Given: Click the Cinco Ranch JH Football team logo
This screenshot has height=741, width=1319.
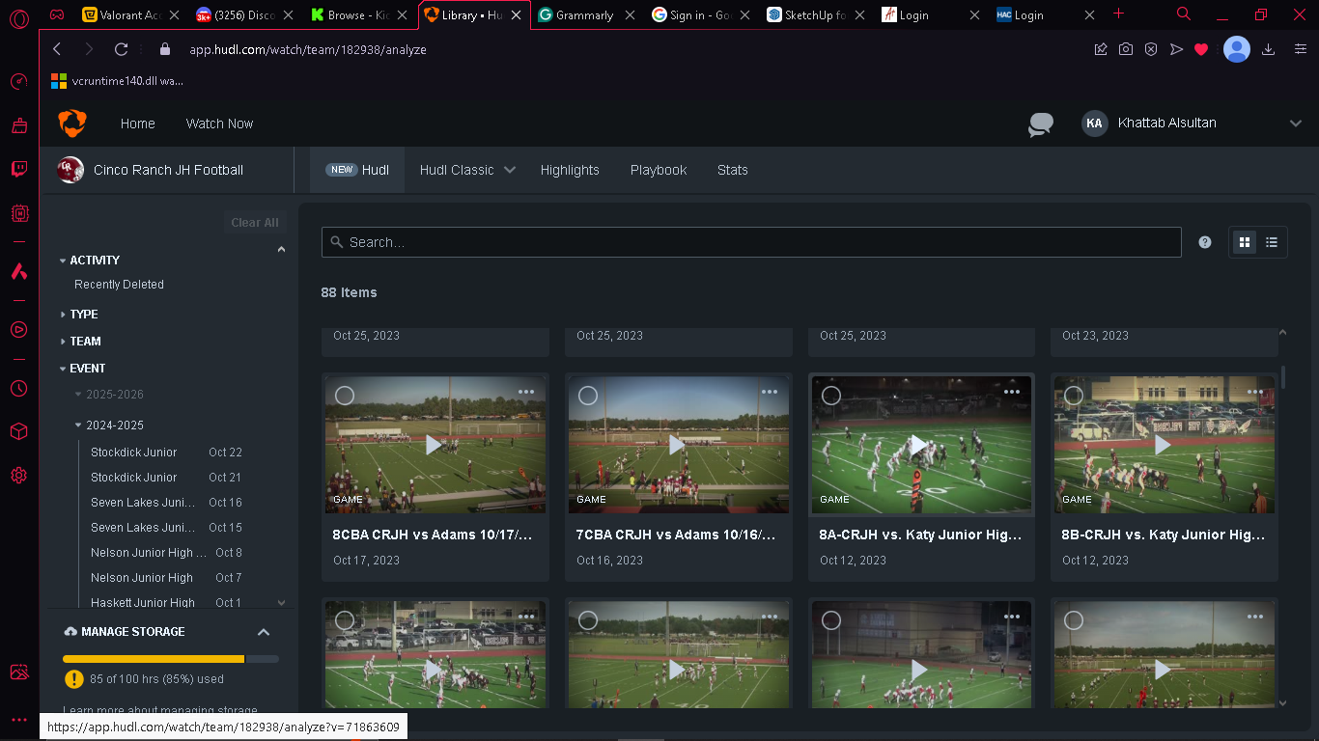Looking at the screenshot, I should (70, 170).
